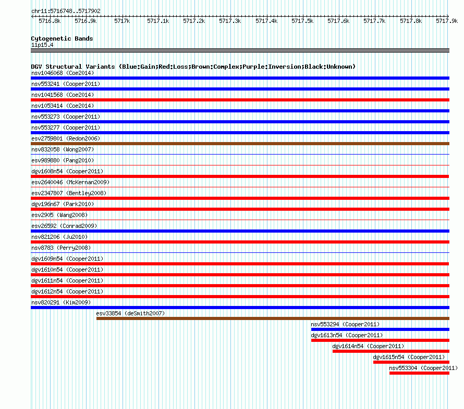464x409 pixels.
Task: Select the nsv553273 (Cooper2011) label
Action: click(66, 117)
